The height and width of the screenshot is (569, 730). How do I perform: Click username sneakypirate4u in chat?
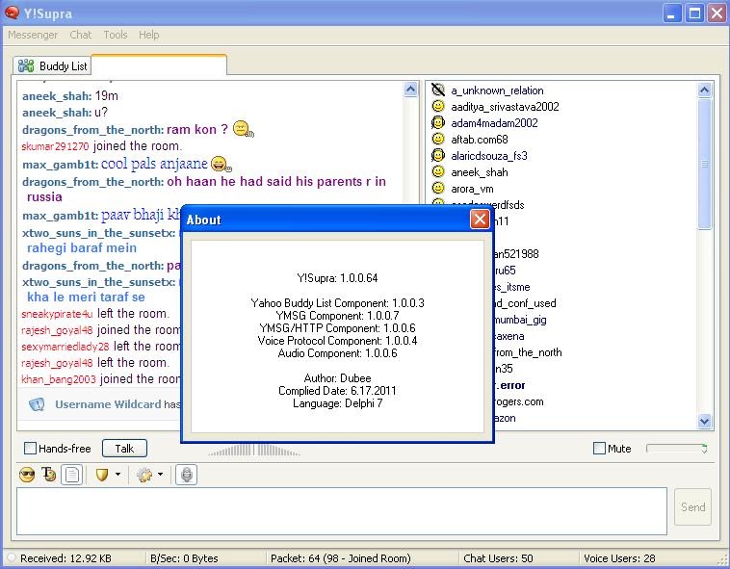click(x=57, y=314)
